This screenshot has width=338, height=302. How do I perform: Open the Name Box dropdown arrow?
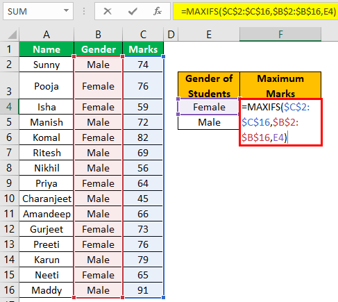coord(66,10)
